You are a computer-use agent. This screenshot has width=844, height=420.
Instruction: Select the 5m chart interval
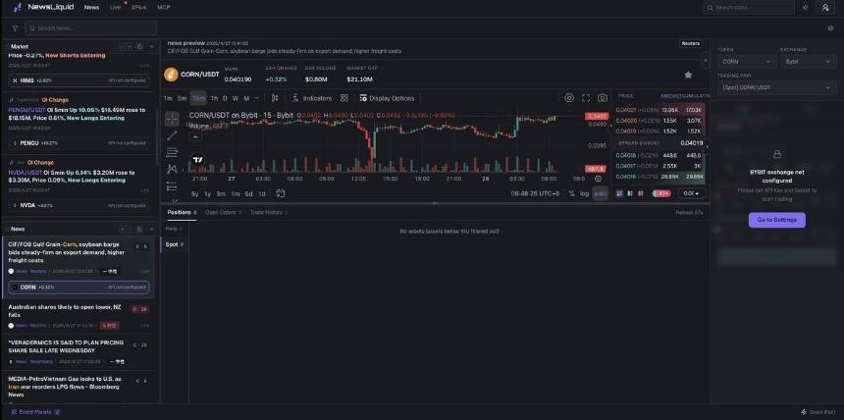(183, 98)
